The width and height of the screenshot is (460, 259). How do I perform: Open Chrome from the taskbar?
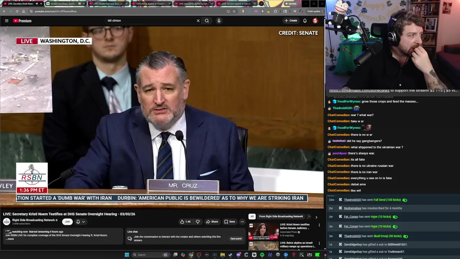pos(191,255)
